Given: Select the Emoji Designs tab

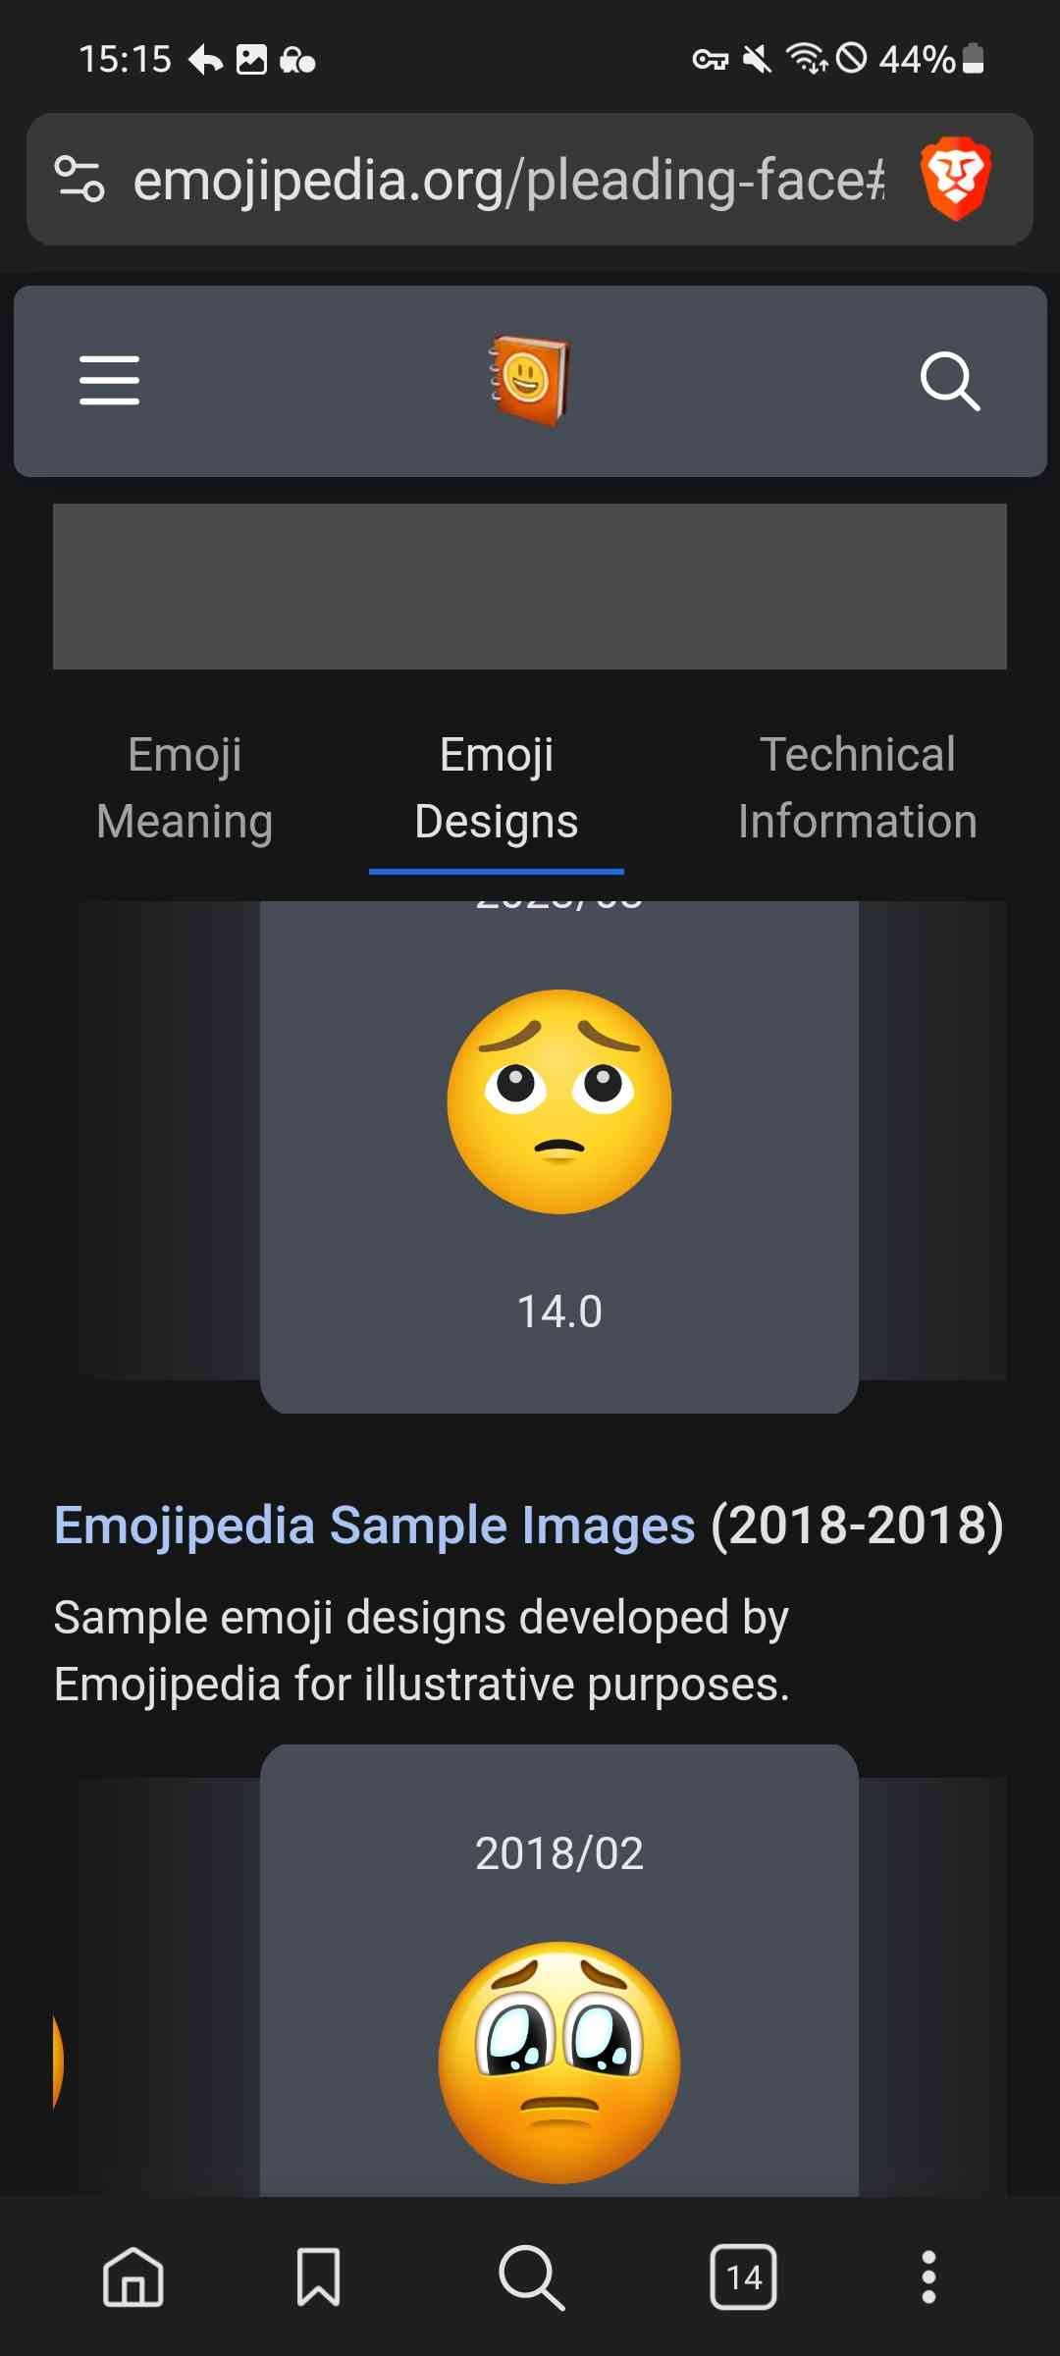Looking at the screenshot, I should point(497,788).
